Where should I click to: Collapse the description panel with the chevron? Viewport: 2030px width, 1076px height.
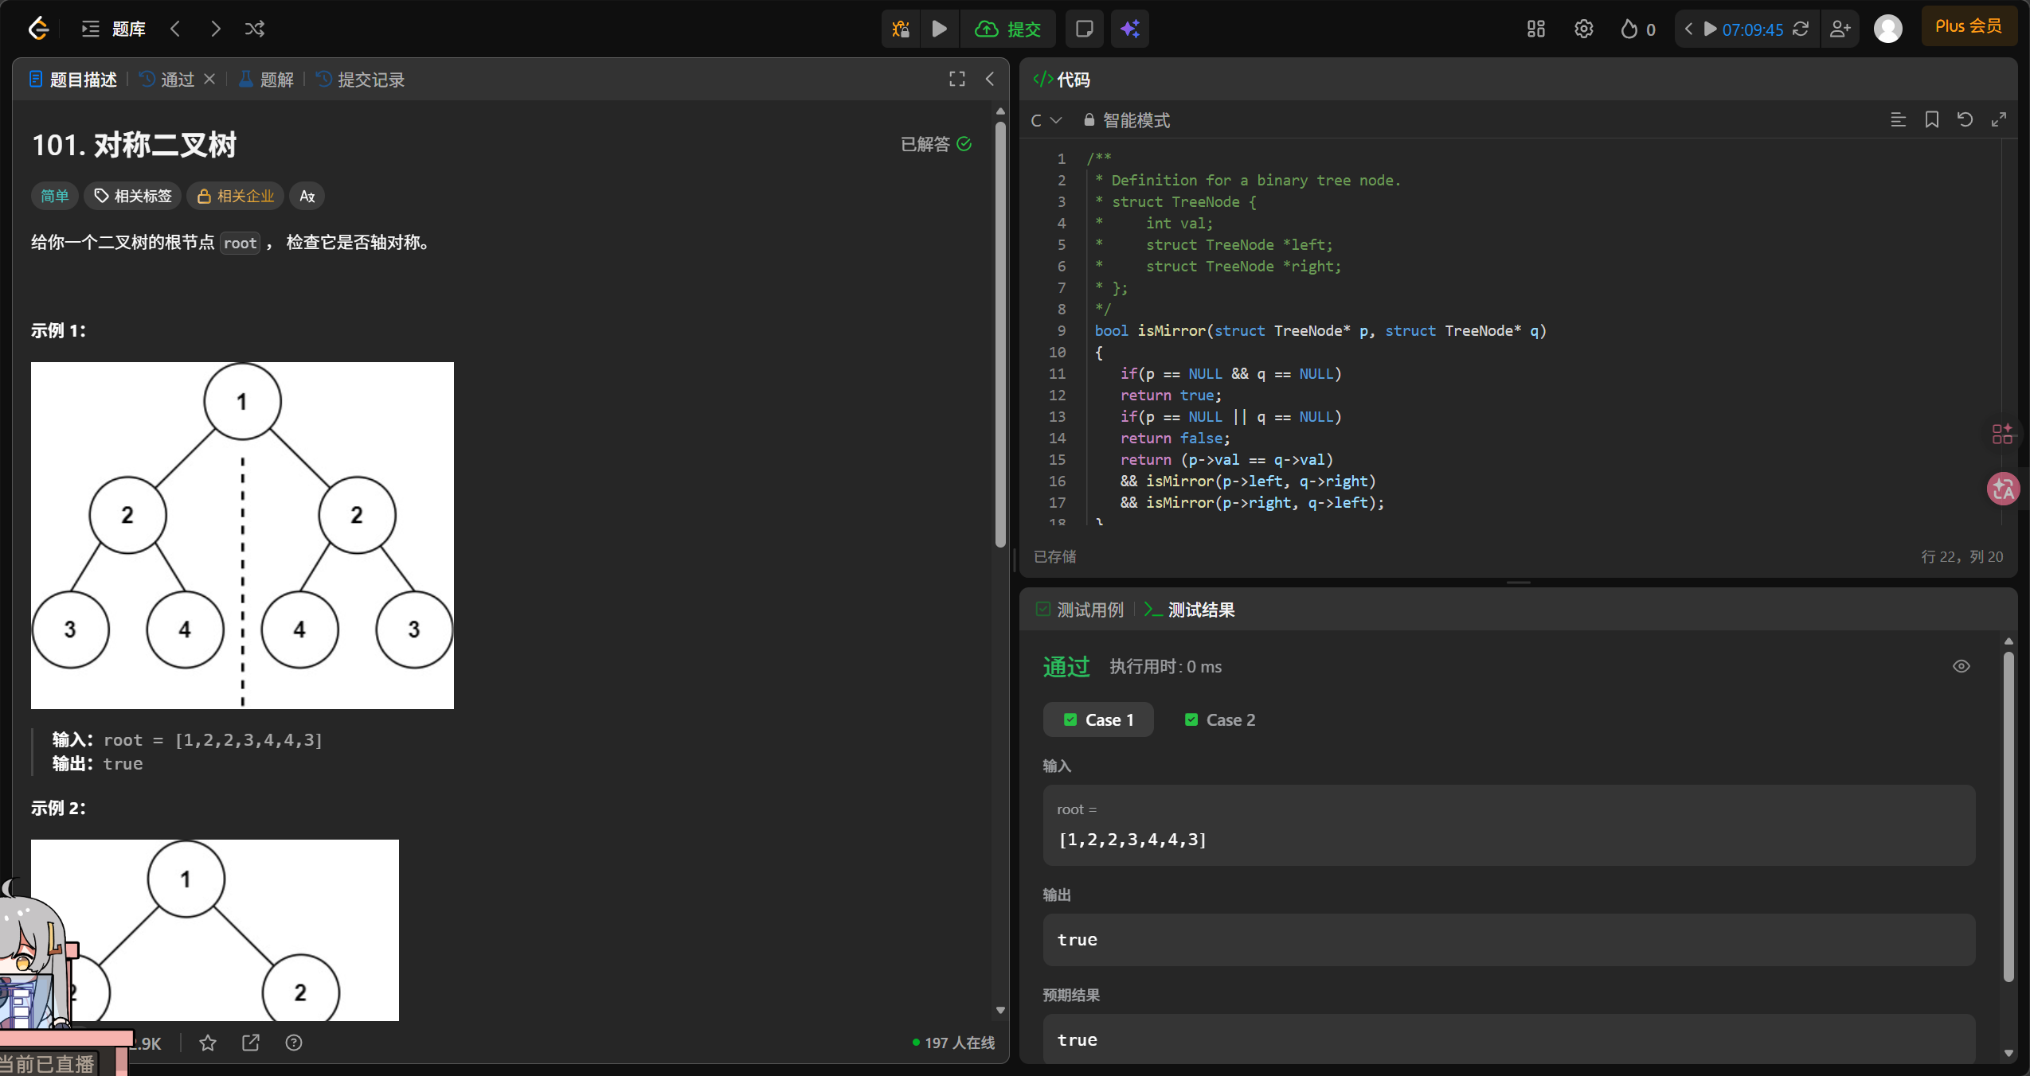(990, 79)
